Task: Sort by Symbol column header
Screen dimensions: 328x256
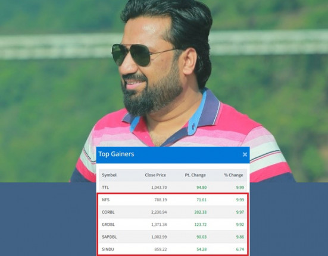Action: click(x=109, y=175)
